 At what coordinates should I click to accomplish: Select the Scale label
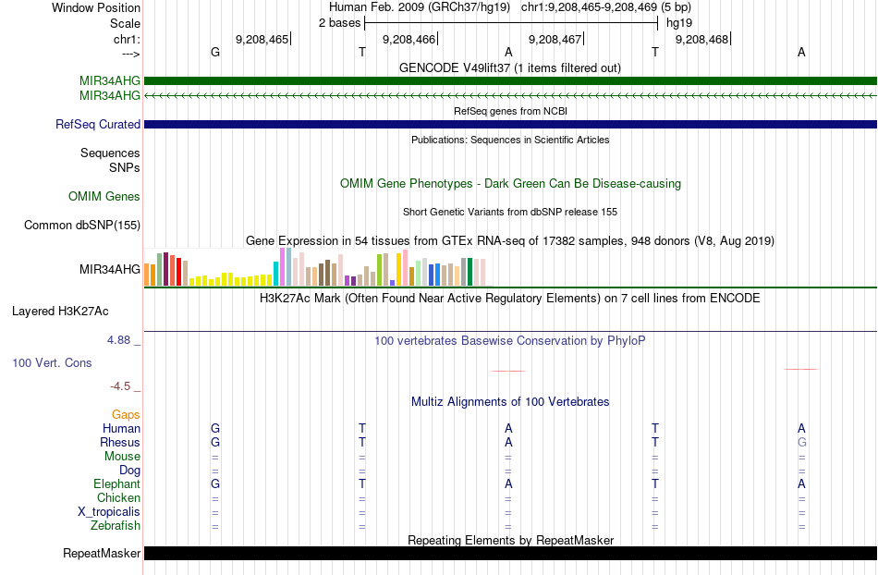point(125,23)
